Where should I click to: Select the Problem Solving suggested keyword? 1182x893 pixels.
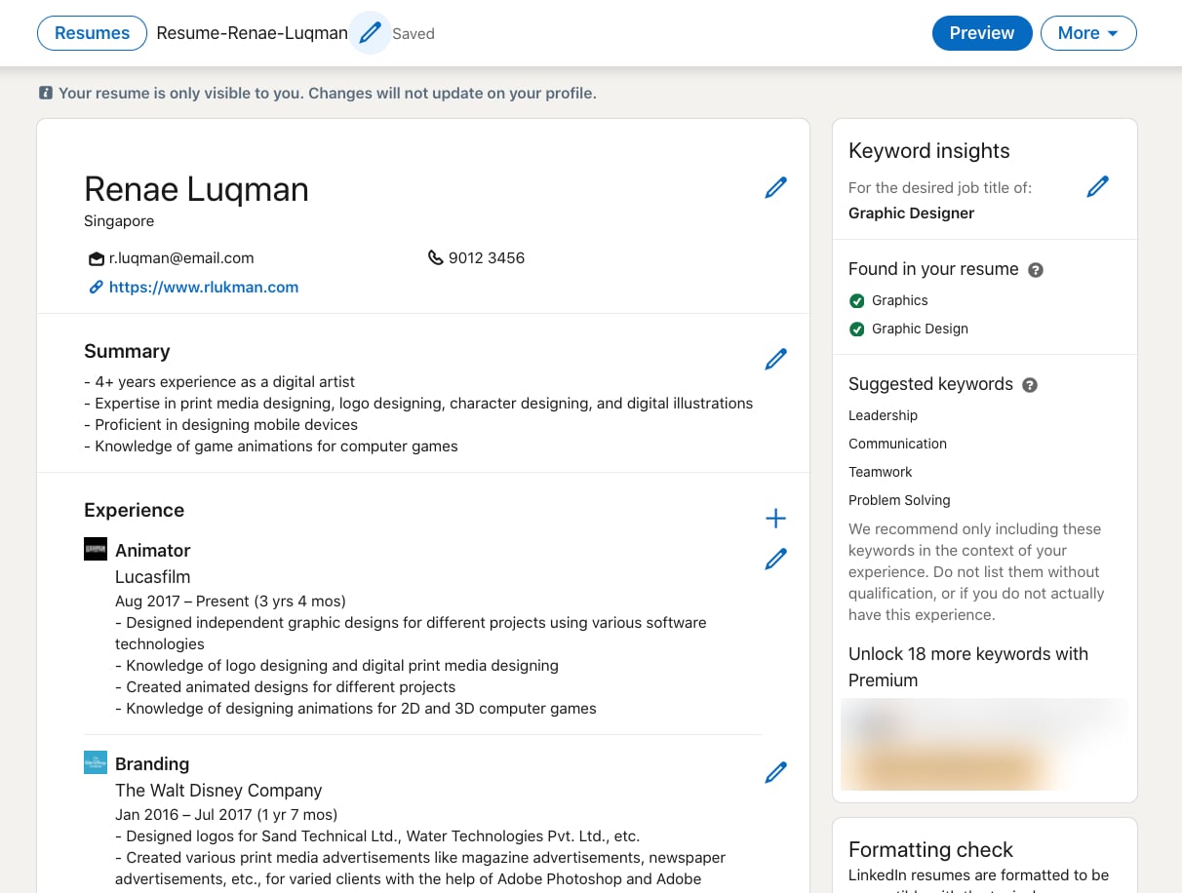click(899, 500)
